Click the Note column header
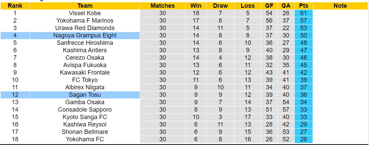Image resolution: width=369 pixels, height=145 pixels. [x=340, y=6]
